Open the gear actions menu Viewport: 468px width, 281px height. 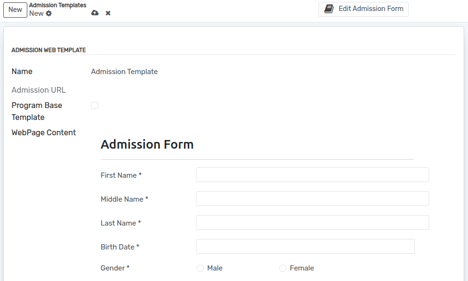[49, 13]
